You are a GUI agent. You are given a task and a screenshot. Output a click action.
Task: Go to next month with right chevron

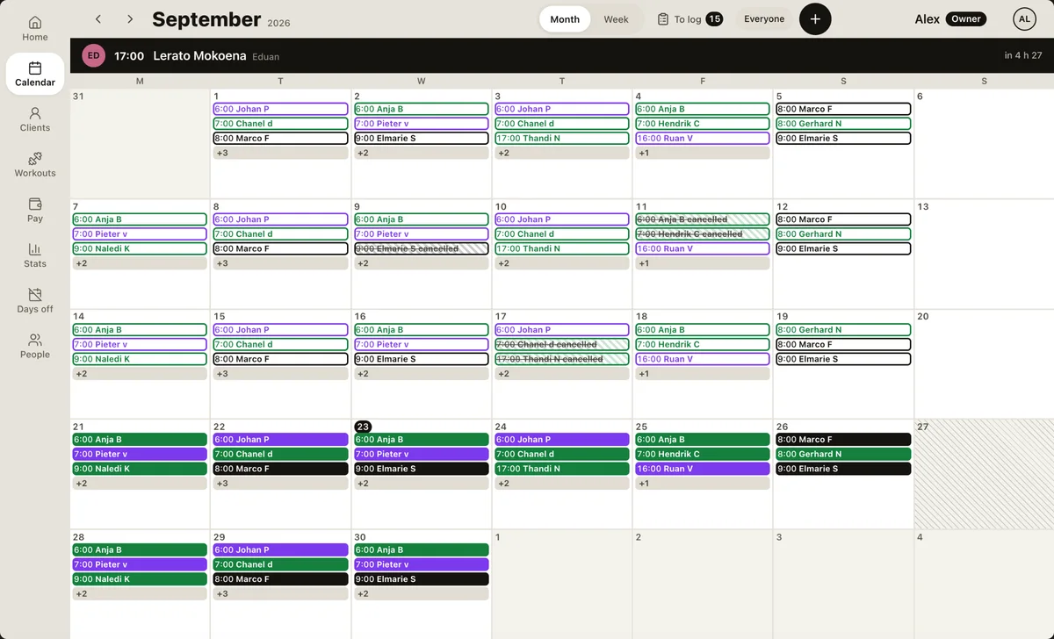coord(130,18)
